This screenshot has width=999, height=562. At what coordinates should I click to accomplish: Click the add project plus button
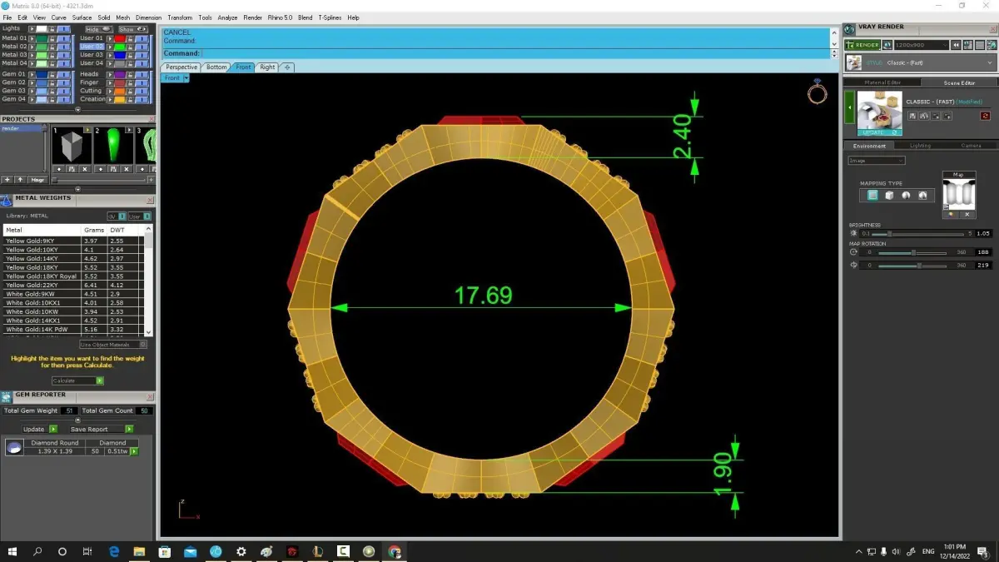(7, 180)
